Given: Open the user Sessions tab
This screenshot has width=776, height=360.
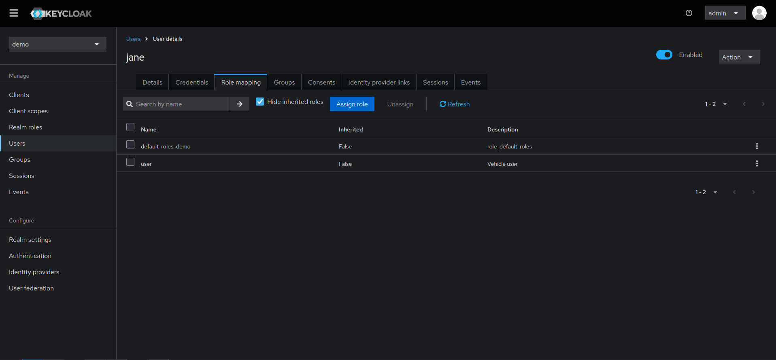Looking at the screenshot, I should [435, 82].
